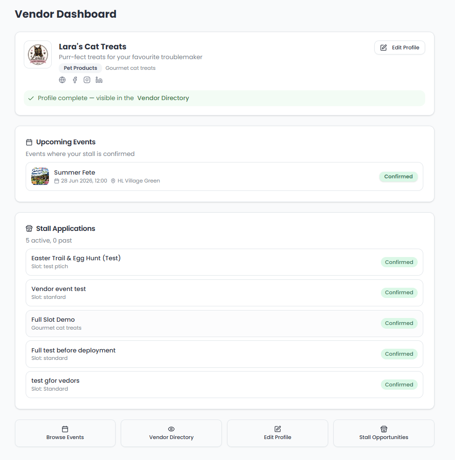The height and width of the screenshot is (460, 455).
Task: Click the Pet Products category tag
Action: (x=81, y=68)
